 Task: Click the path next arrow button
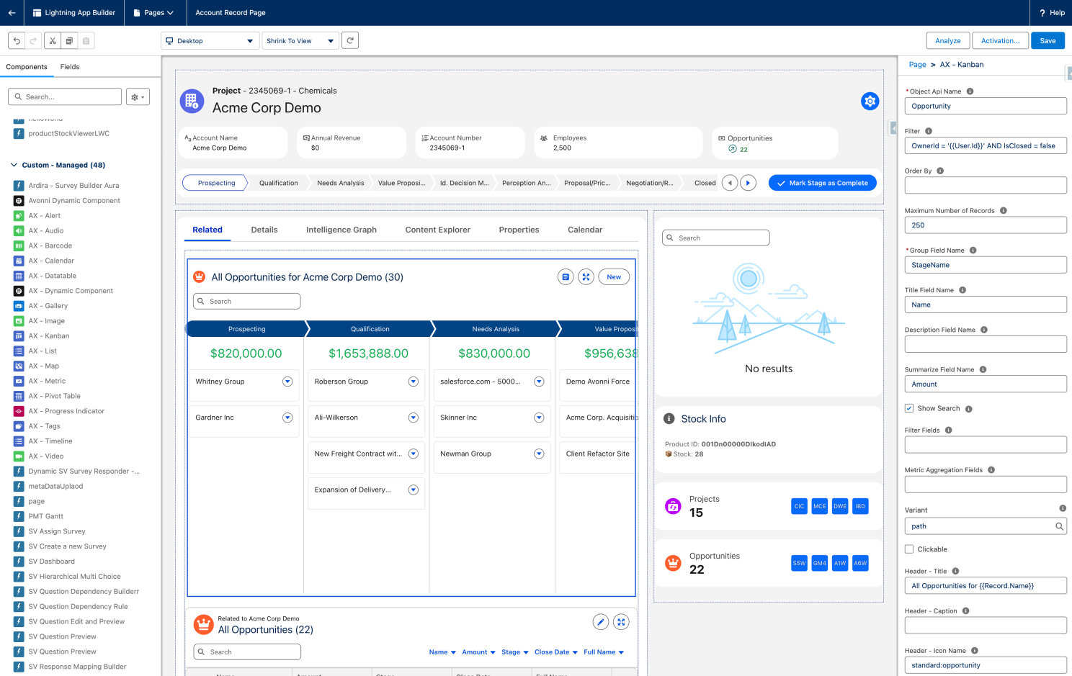coord(749,183)
